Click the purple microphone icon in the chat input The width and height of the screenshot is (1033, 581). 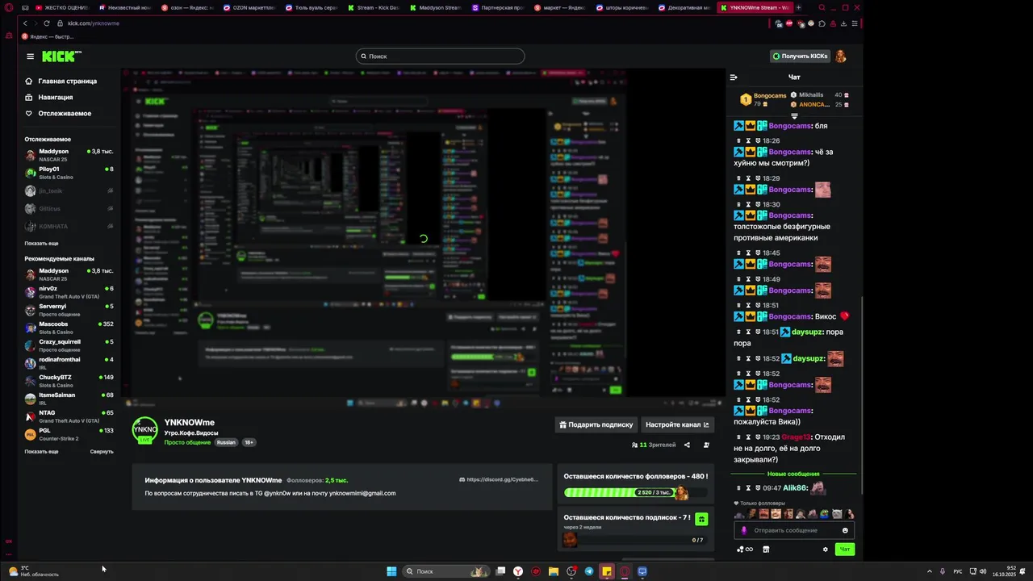coord(744,530)
